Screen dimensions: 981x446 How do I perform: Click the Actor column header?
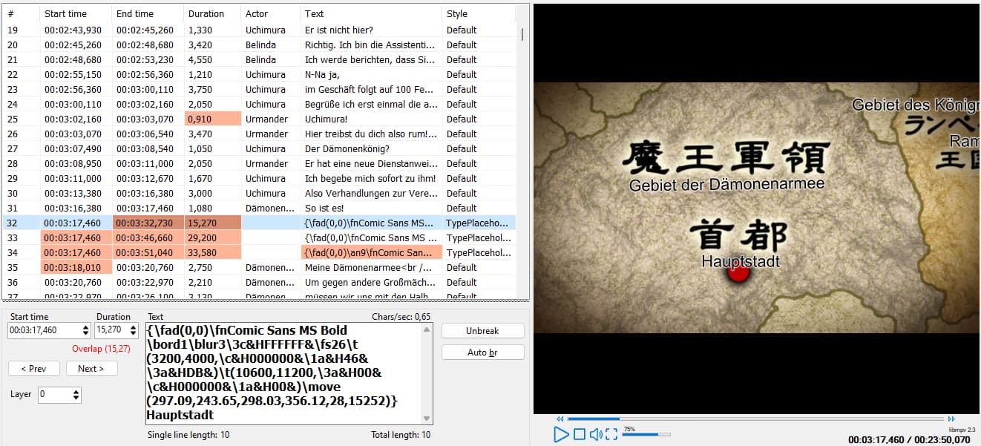click(x=271, y=13)
